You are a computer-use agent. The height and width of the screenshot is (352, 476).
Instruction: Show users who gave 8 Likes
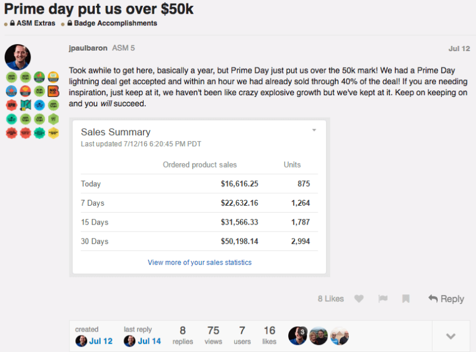click(331, 299)
